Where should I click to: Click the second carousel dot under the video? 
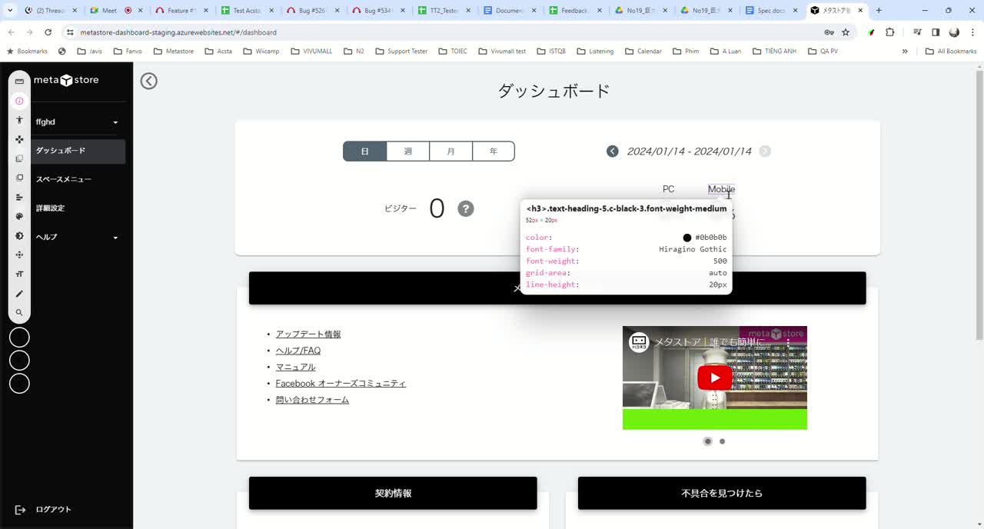(x=722, y=441)
